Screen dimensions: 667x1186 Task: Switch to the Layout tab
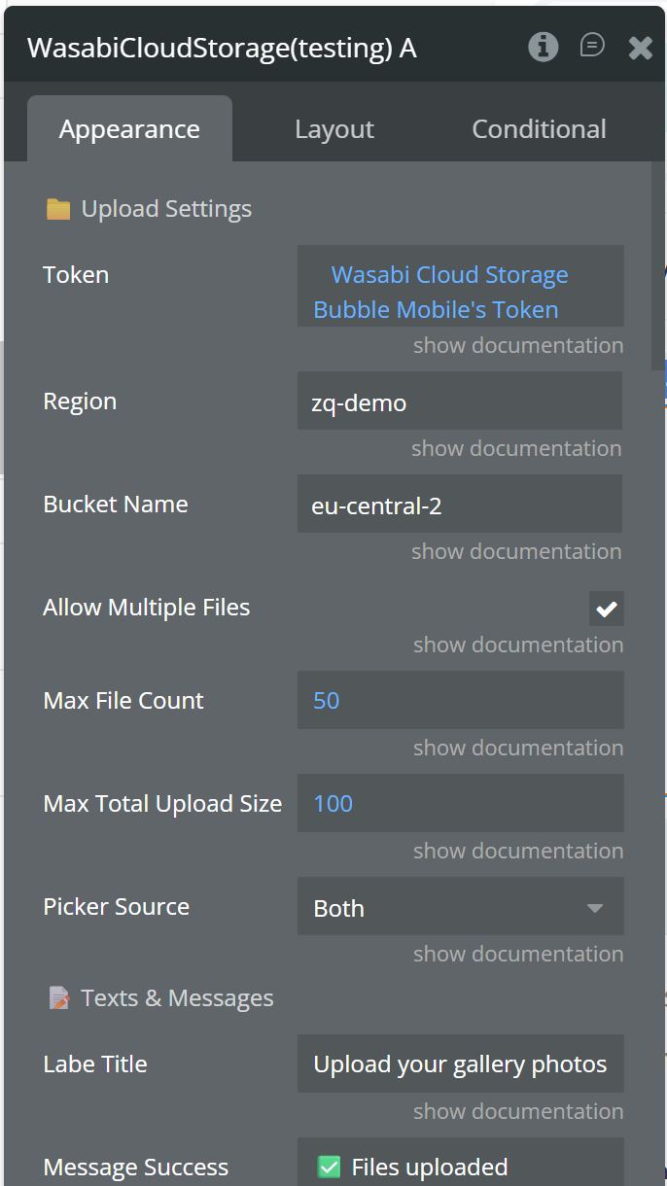coord(334,129)
